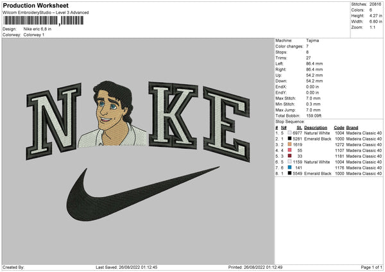
Task: Select the Trims value '27'
Action: coord(309,58)
